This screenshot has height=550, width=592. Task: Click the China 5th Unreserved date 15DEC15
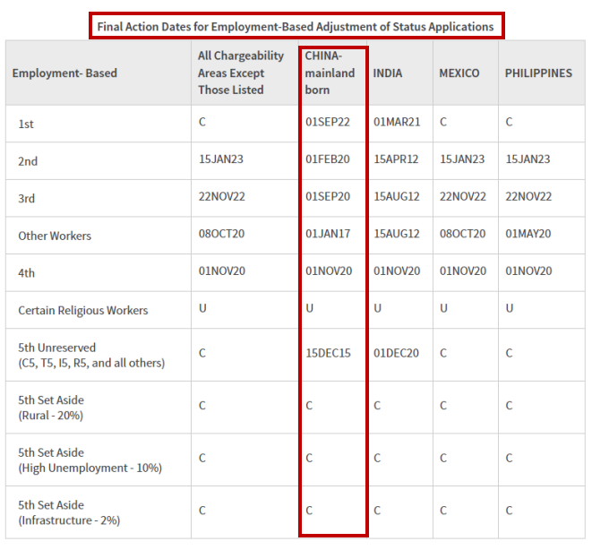(x=328, y=353)
